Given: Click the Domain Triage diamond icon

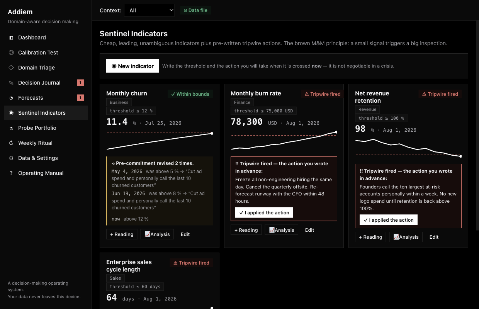Looking at the screenshot, I should [11, 68].
